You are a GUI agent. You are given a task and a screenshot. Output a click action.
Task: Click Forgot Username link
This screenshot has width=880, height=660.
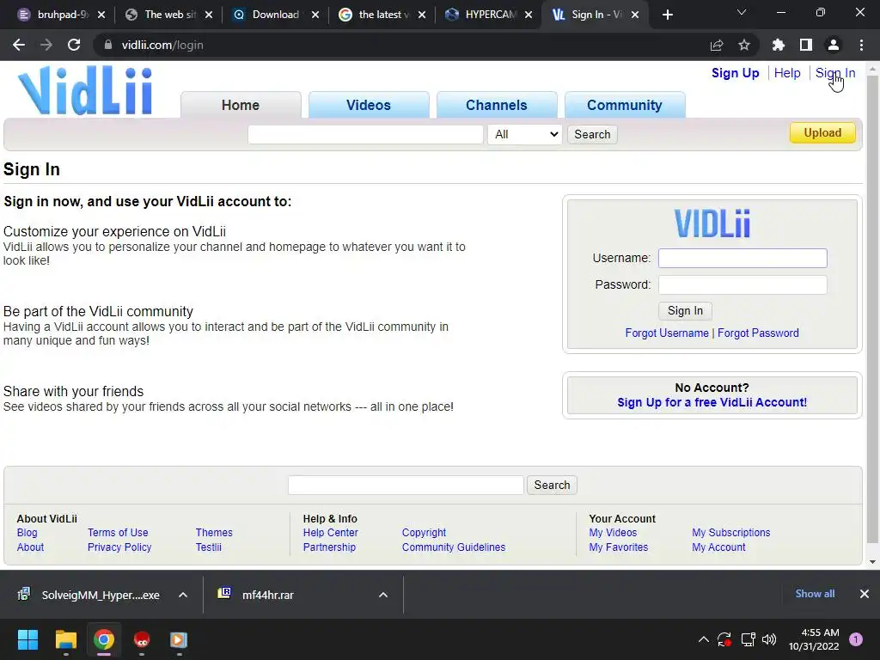(667, 333)
